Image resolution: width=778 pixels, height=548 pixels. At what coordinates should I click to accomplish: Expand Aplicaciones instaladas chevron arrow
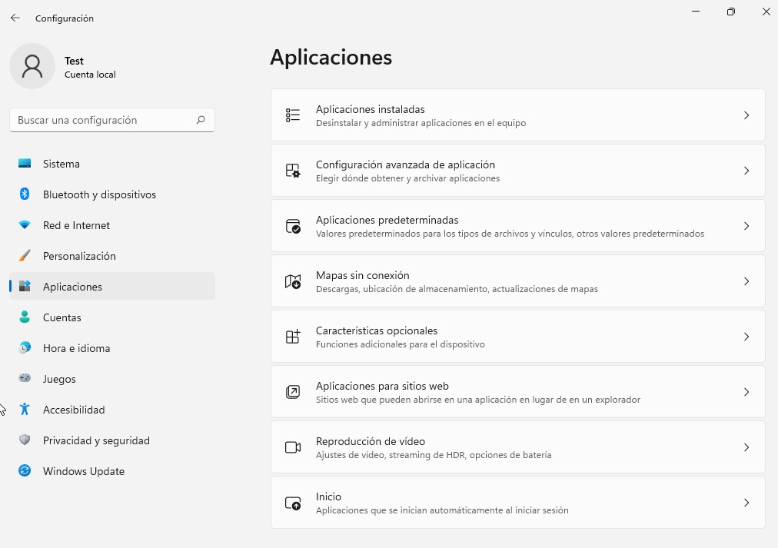tap(746, 115)
